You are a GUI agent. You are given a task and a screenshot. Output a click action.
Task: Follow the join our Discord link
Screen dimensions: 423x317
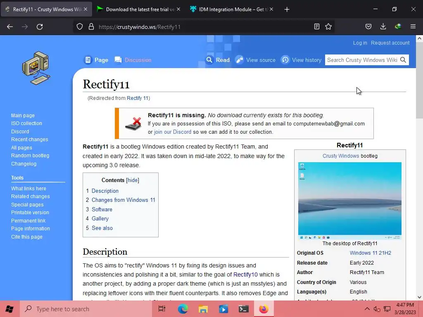(x=173, y=132)
